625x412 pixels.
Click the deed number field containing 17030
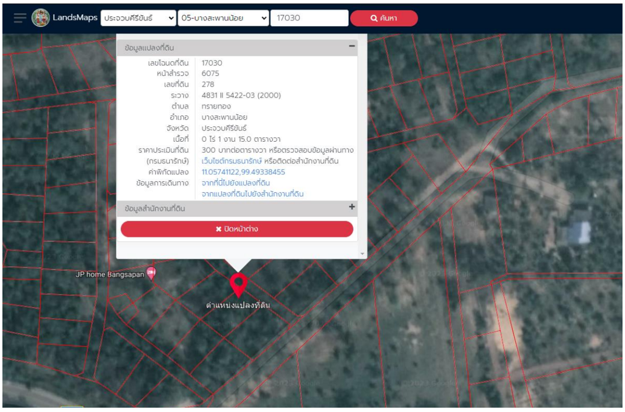coord(309,18)
